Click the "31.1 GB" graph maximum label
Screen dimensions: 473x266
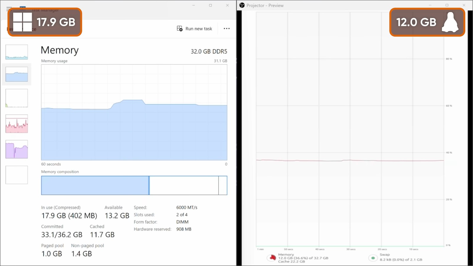click(x=221, y=61)
